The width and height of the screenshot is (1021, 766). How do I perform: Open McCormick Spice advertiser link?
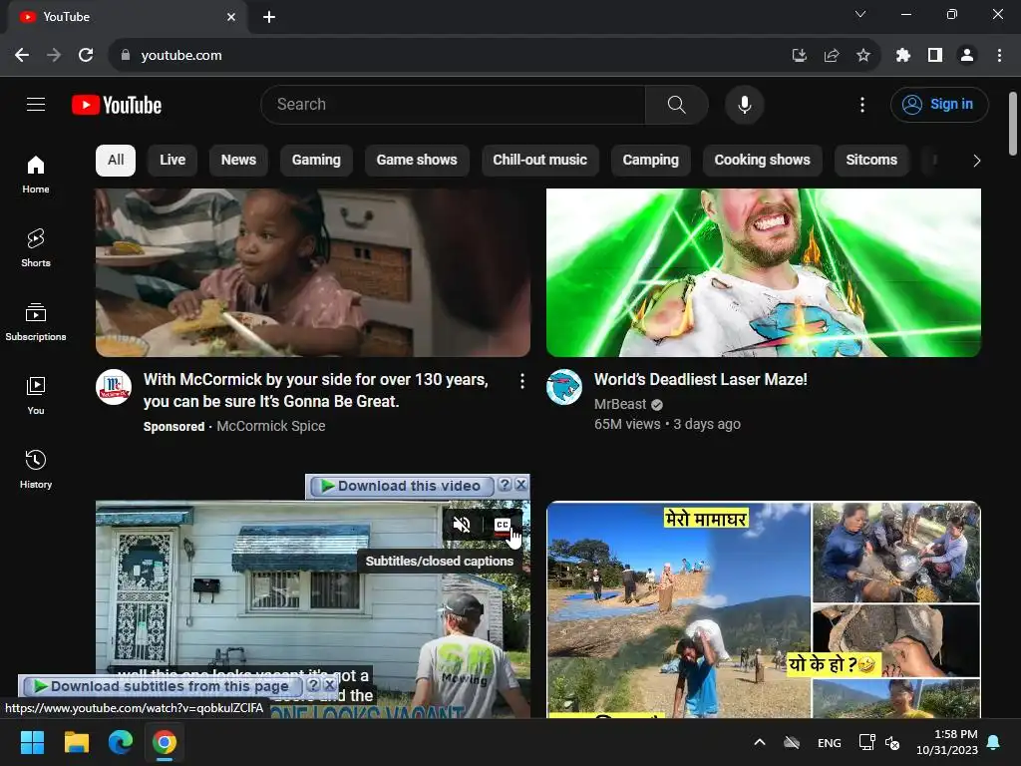pyautogui.click(x=271, y=426)
